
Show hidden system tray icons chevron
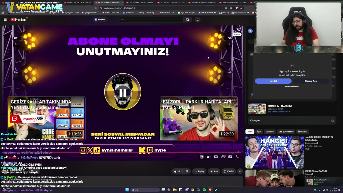[311, 190]
